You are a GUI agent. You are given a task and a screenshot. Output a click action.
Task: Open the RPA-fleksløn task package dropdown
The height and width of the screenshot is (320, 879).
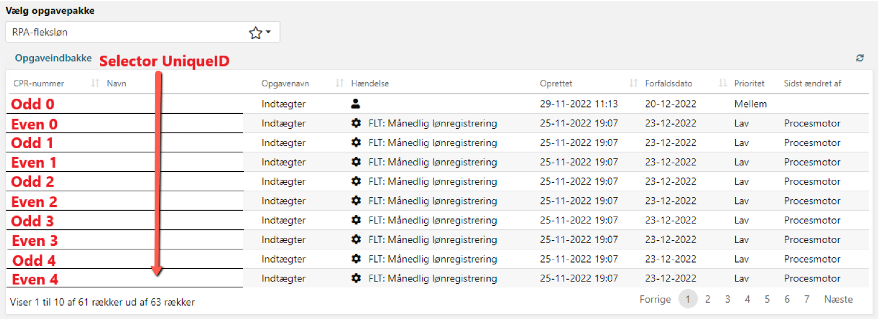coord(143,33)
